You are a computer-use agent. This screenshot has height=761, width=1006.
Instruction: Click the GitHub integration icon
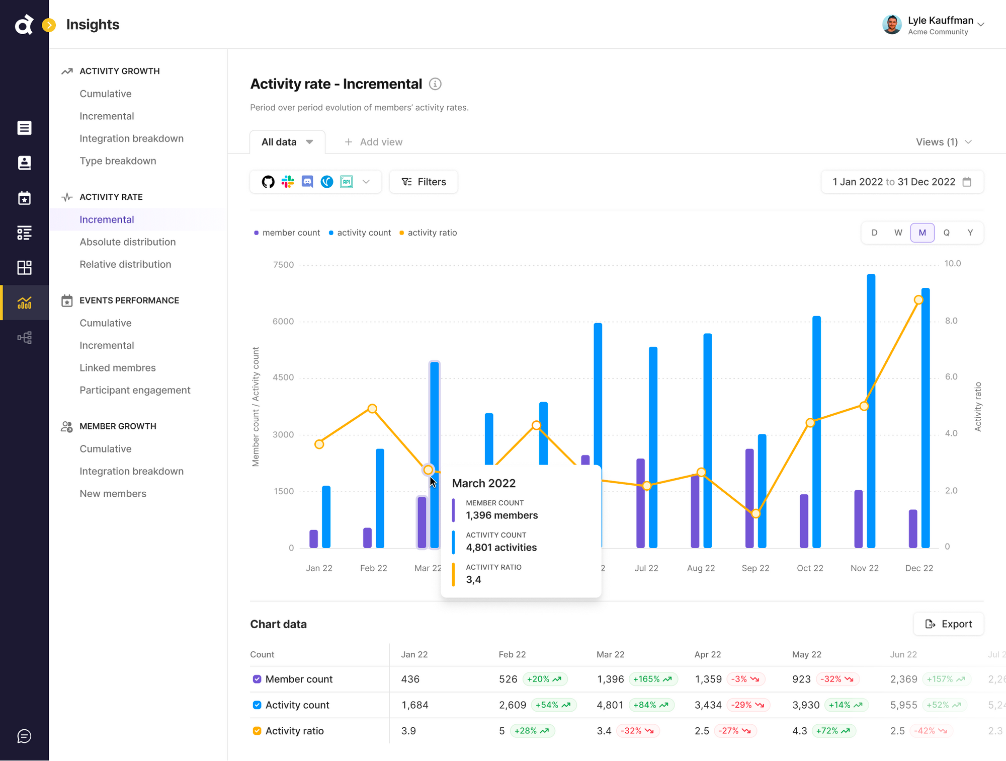coord(268,182)
